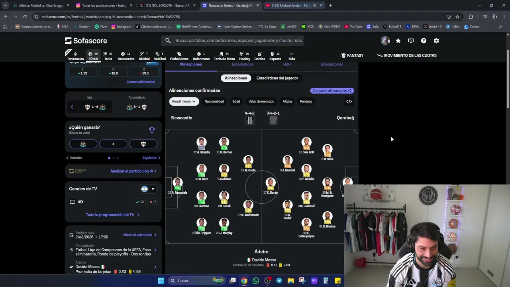Select the Baloncesto sport category
The image size is (510, 287).
point(126,56)
